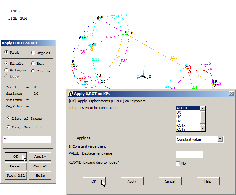Click the ANSYS logo icon in the dialog title bar

(70, 94)
